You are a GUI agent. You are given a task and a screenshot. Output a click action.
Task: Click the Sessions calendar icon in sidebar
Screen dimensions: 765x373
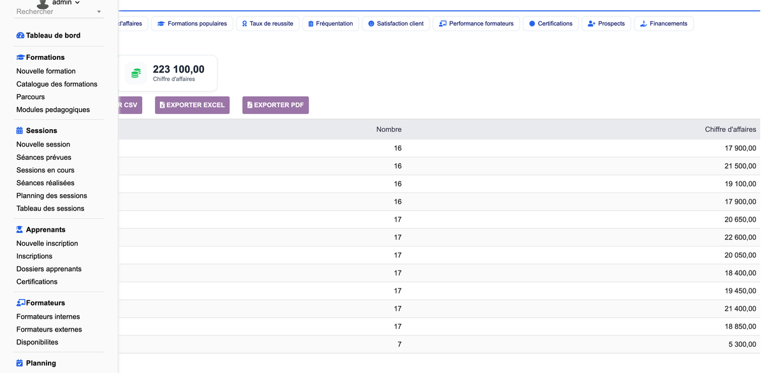19,130
